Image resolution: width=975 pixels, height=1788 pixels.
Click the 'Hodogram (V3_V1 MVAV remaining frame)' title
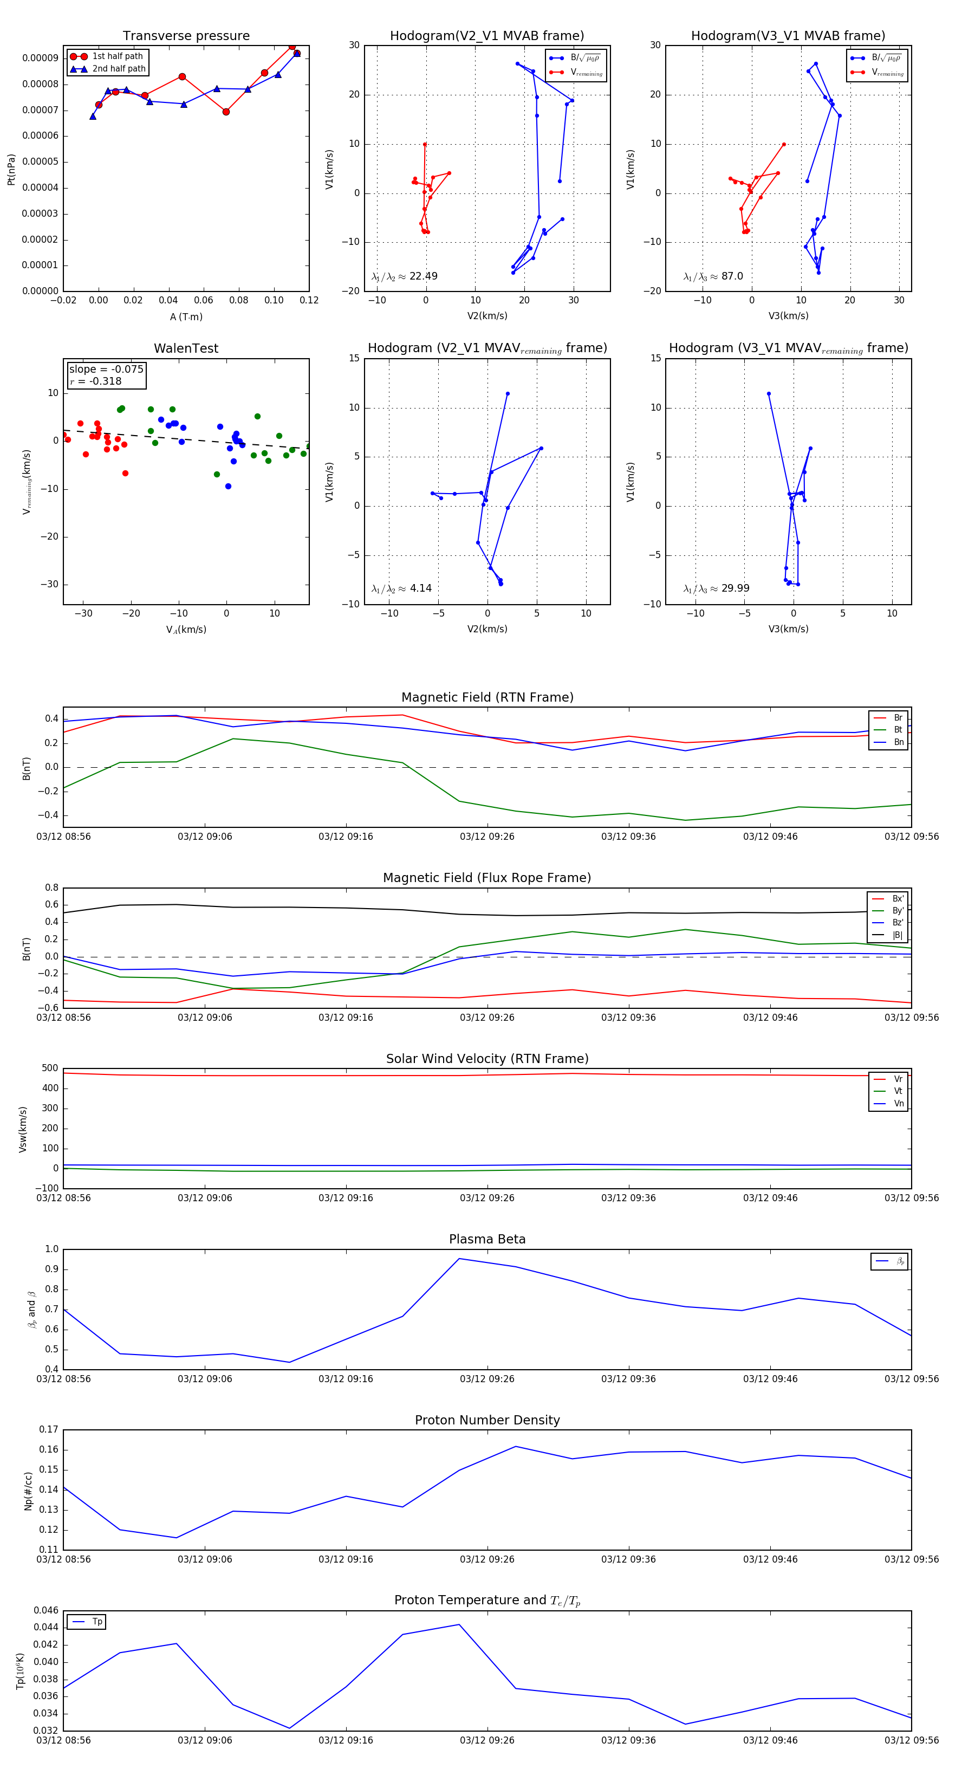[788, 348]
